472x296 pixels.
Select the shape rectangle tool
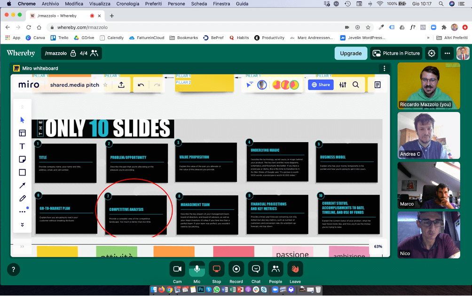tap(22, 173)
